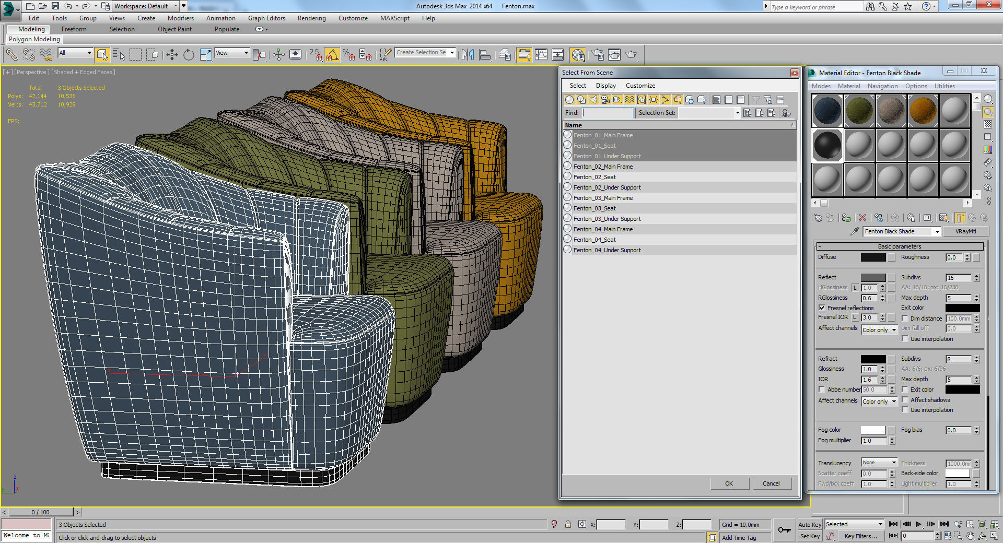Open the Render Setup dialog icon

tap(598, 54)
